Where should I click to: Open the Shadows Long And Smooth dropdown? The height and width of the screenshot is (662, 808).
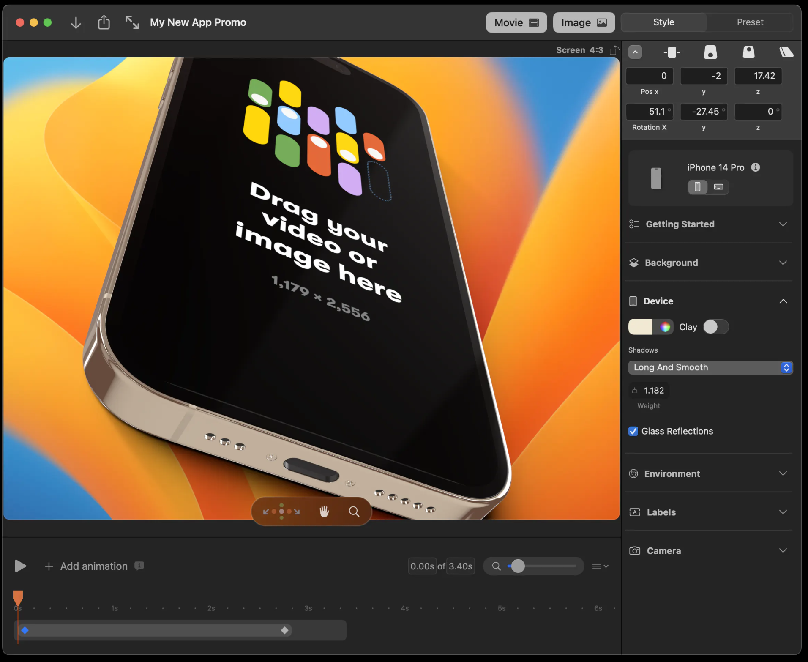coord(710,367)
